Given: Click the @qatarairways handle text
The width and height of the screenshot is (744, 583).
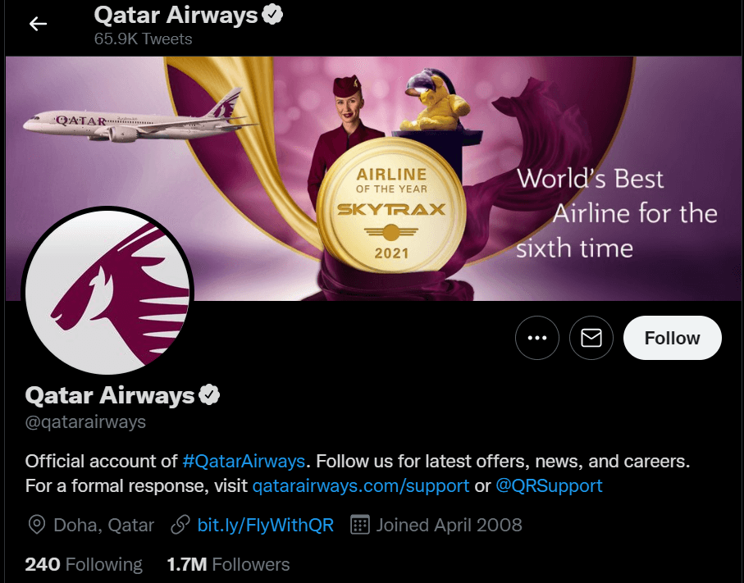Looking at the screenshot, I should click(x=85, y=421).
